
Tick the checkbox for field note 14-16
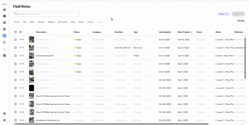point(15,64)
